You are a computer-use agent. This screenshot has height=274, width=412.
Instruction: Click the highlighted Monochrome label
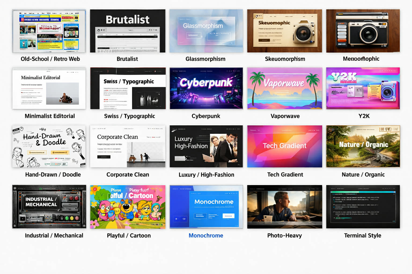tap(206, 235)
